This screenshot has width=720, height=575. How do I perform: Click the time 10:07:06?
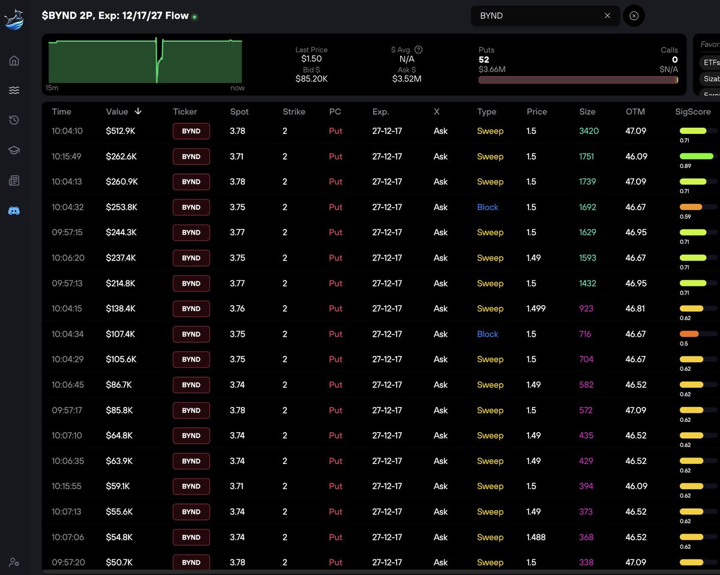[x=68, y=537]
